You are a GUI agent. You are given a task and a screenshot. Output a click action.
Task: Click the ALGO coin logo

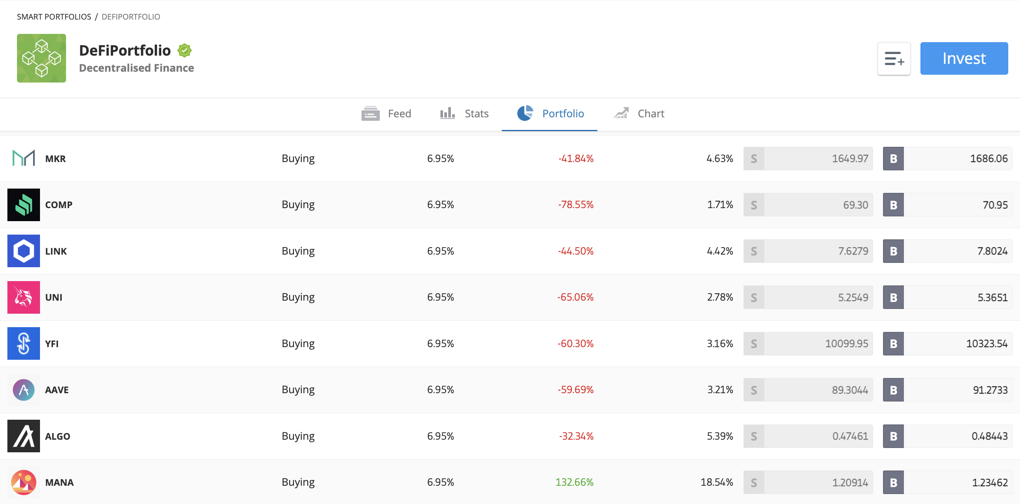coord(23,436)
